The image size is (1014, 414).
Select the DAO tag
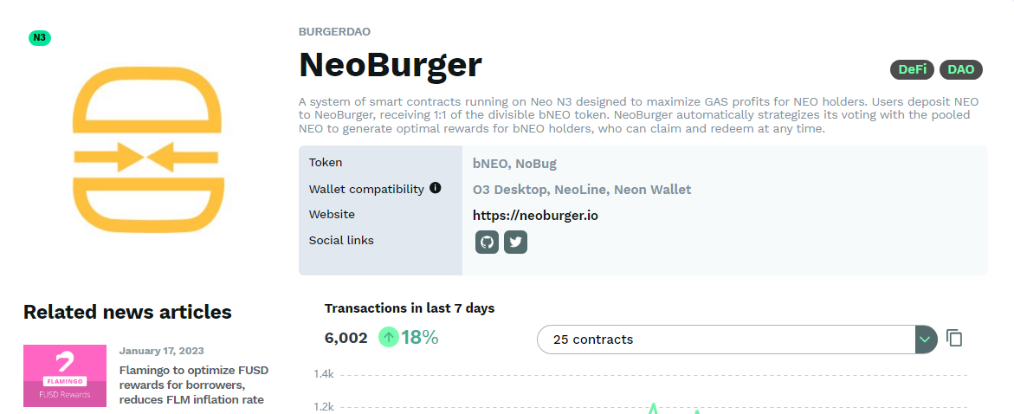coord(961,70)
